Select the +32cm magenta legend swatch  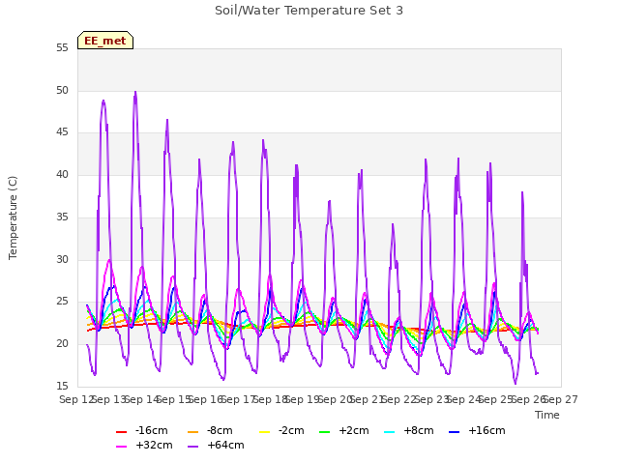pyautogui.click(x=121, y=447)
